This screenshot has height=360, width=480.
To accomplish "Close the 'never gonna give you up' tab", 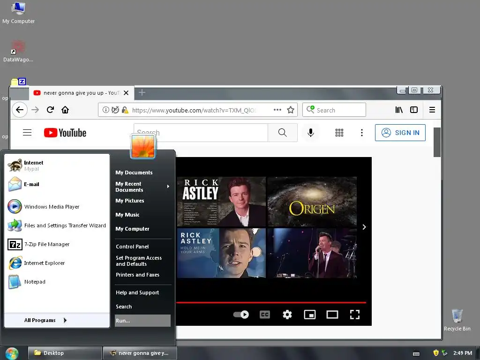I will point(126,93).
